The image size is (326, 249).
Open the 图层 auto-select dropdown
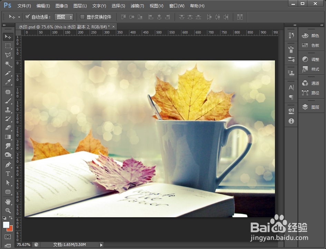[64, 17]
